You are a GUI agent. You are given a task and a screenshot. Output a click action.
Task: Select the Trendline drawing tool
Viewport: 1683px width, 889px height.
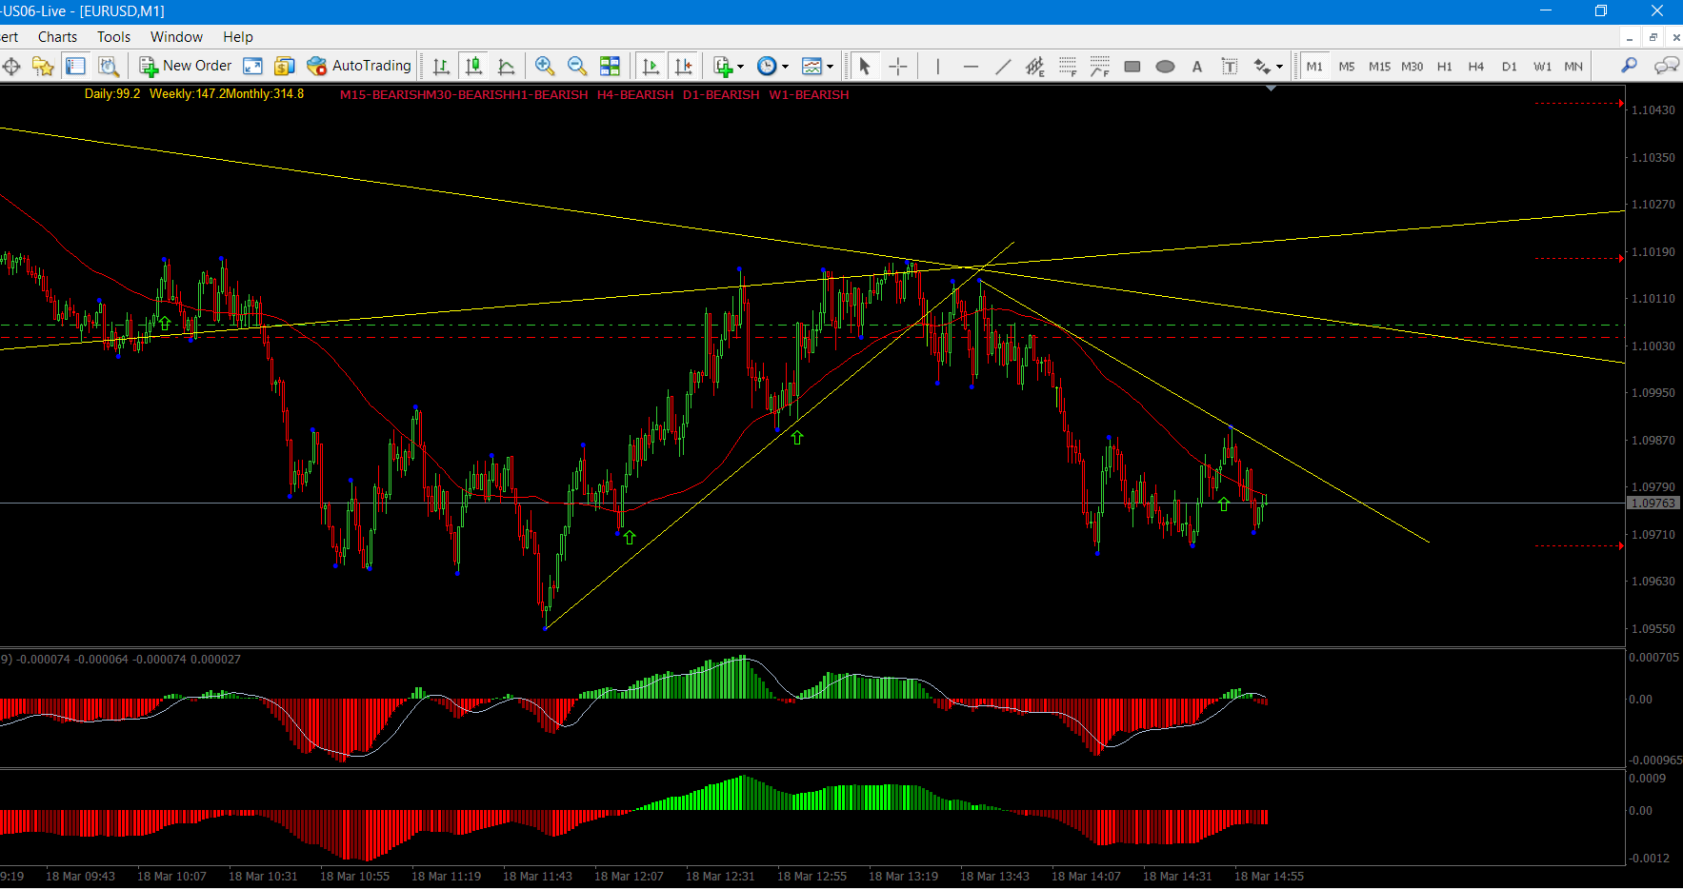1003,66
